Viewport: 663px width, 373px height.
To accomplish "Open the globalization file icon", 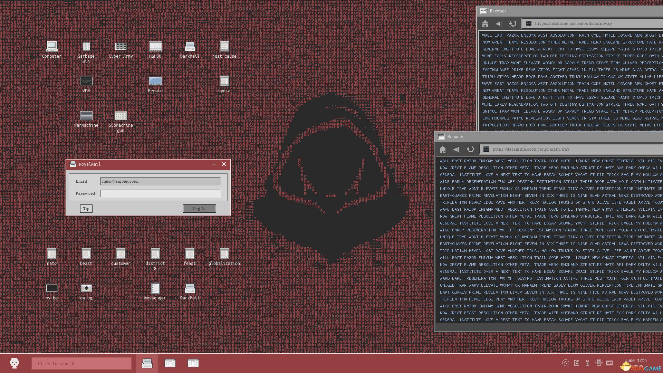I will pos(224,254).
